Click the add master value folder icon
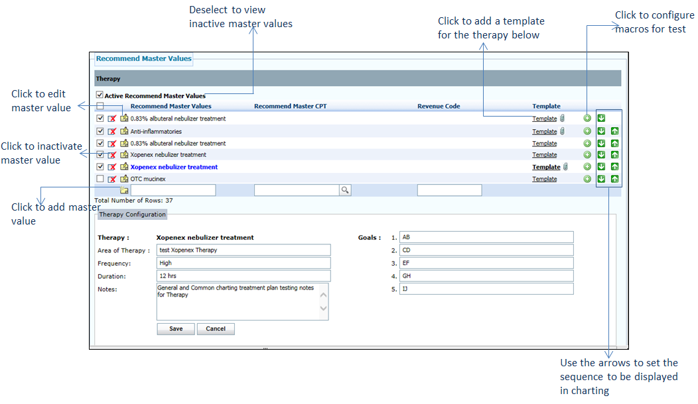 [124, 190]
